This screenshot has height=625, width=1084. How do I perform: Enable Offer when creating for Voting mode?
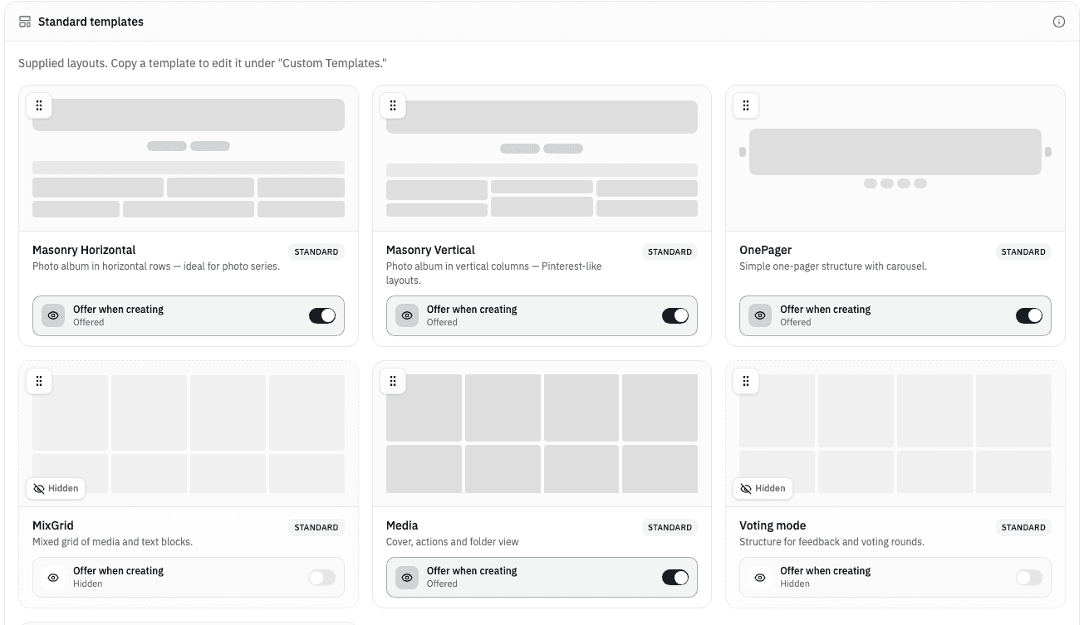(1029, 577)
